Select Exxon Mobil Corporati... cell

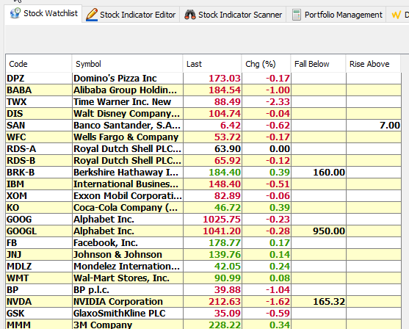tap(128, 195)
